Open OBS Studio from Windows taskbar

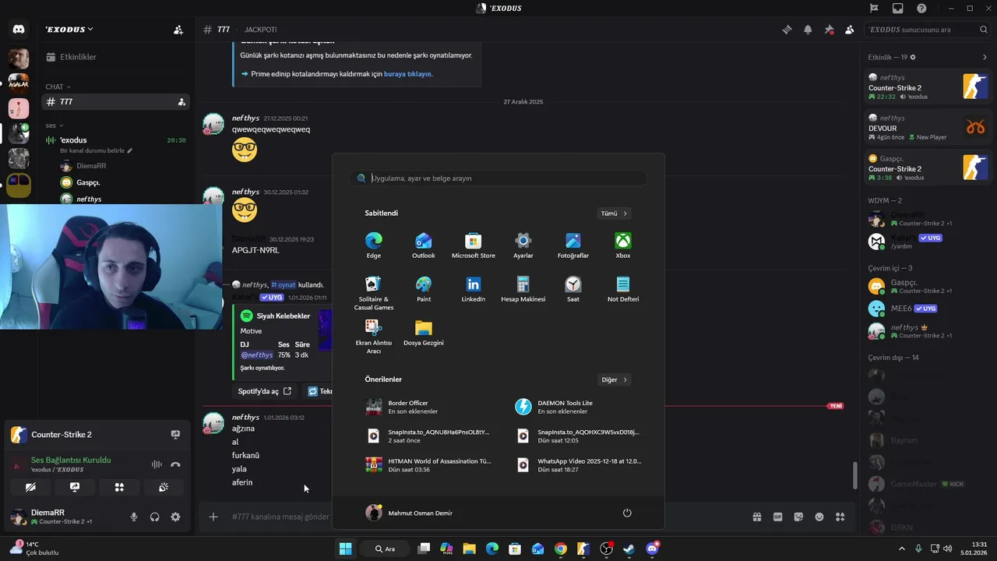[606, 549]
